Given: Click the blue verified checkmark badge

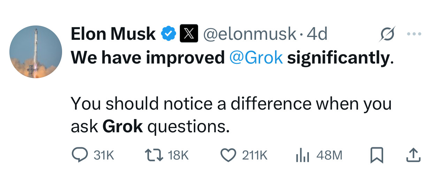Looking at the screenshot, I should coord(168,34).
